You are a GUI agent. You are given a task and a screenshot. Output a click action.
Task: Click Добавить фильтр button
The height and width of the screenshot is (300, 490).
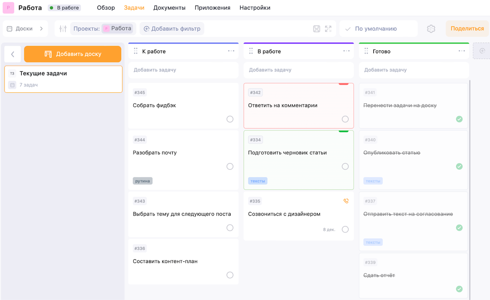point(172,29)
